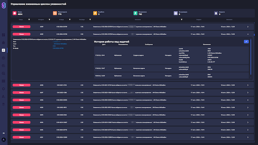Click the task ID 6297 cell
The width and height of the screenshot is (258, 145).
[42, 93]
